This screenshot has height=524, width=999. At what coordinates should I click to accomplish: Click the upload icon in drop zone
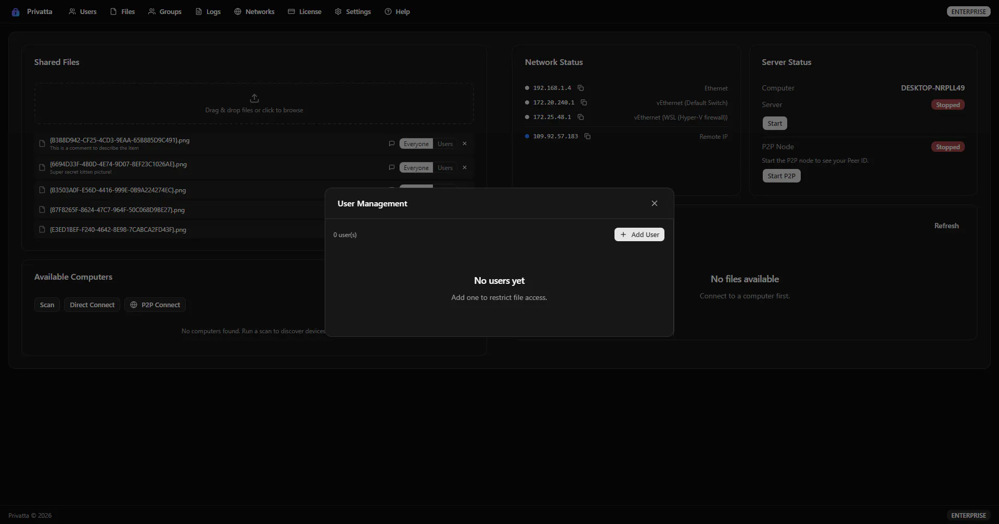[254, 98]
